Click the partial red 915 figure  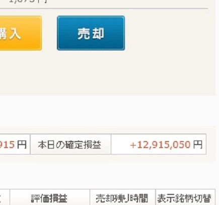click(x=7, y=145)
